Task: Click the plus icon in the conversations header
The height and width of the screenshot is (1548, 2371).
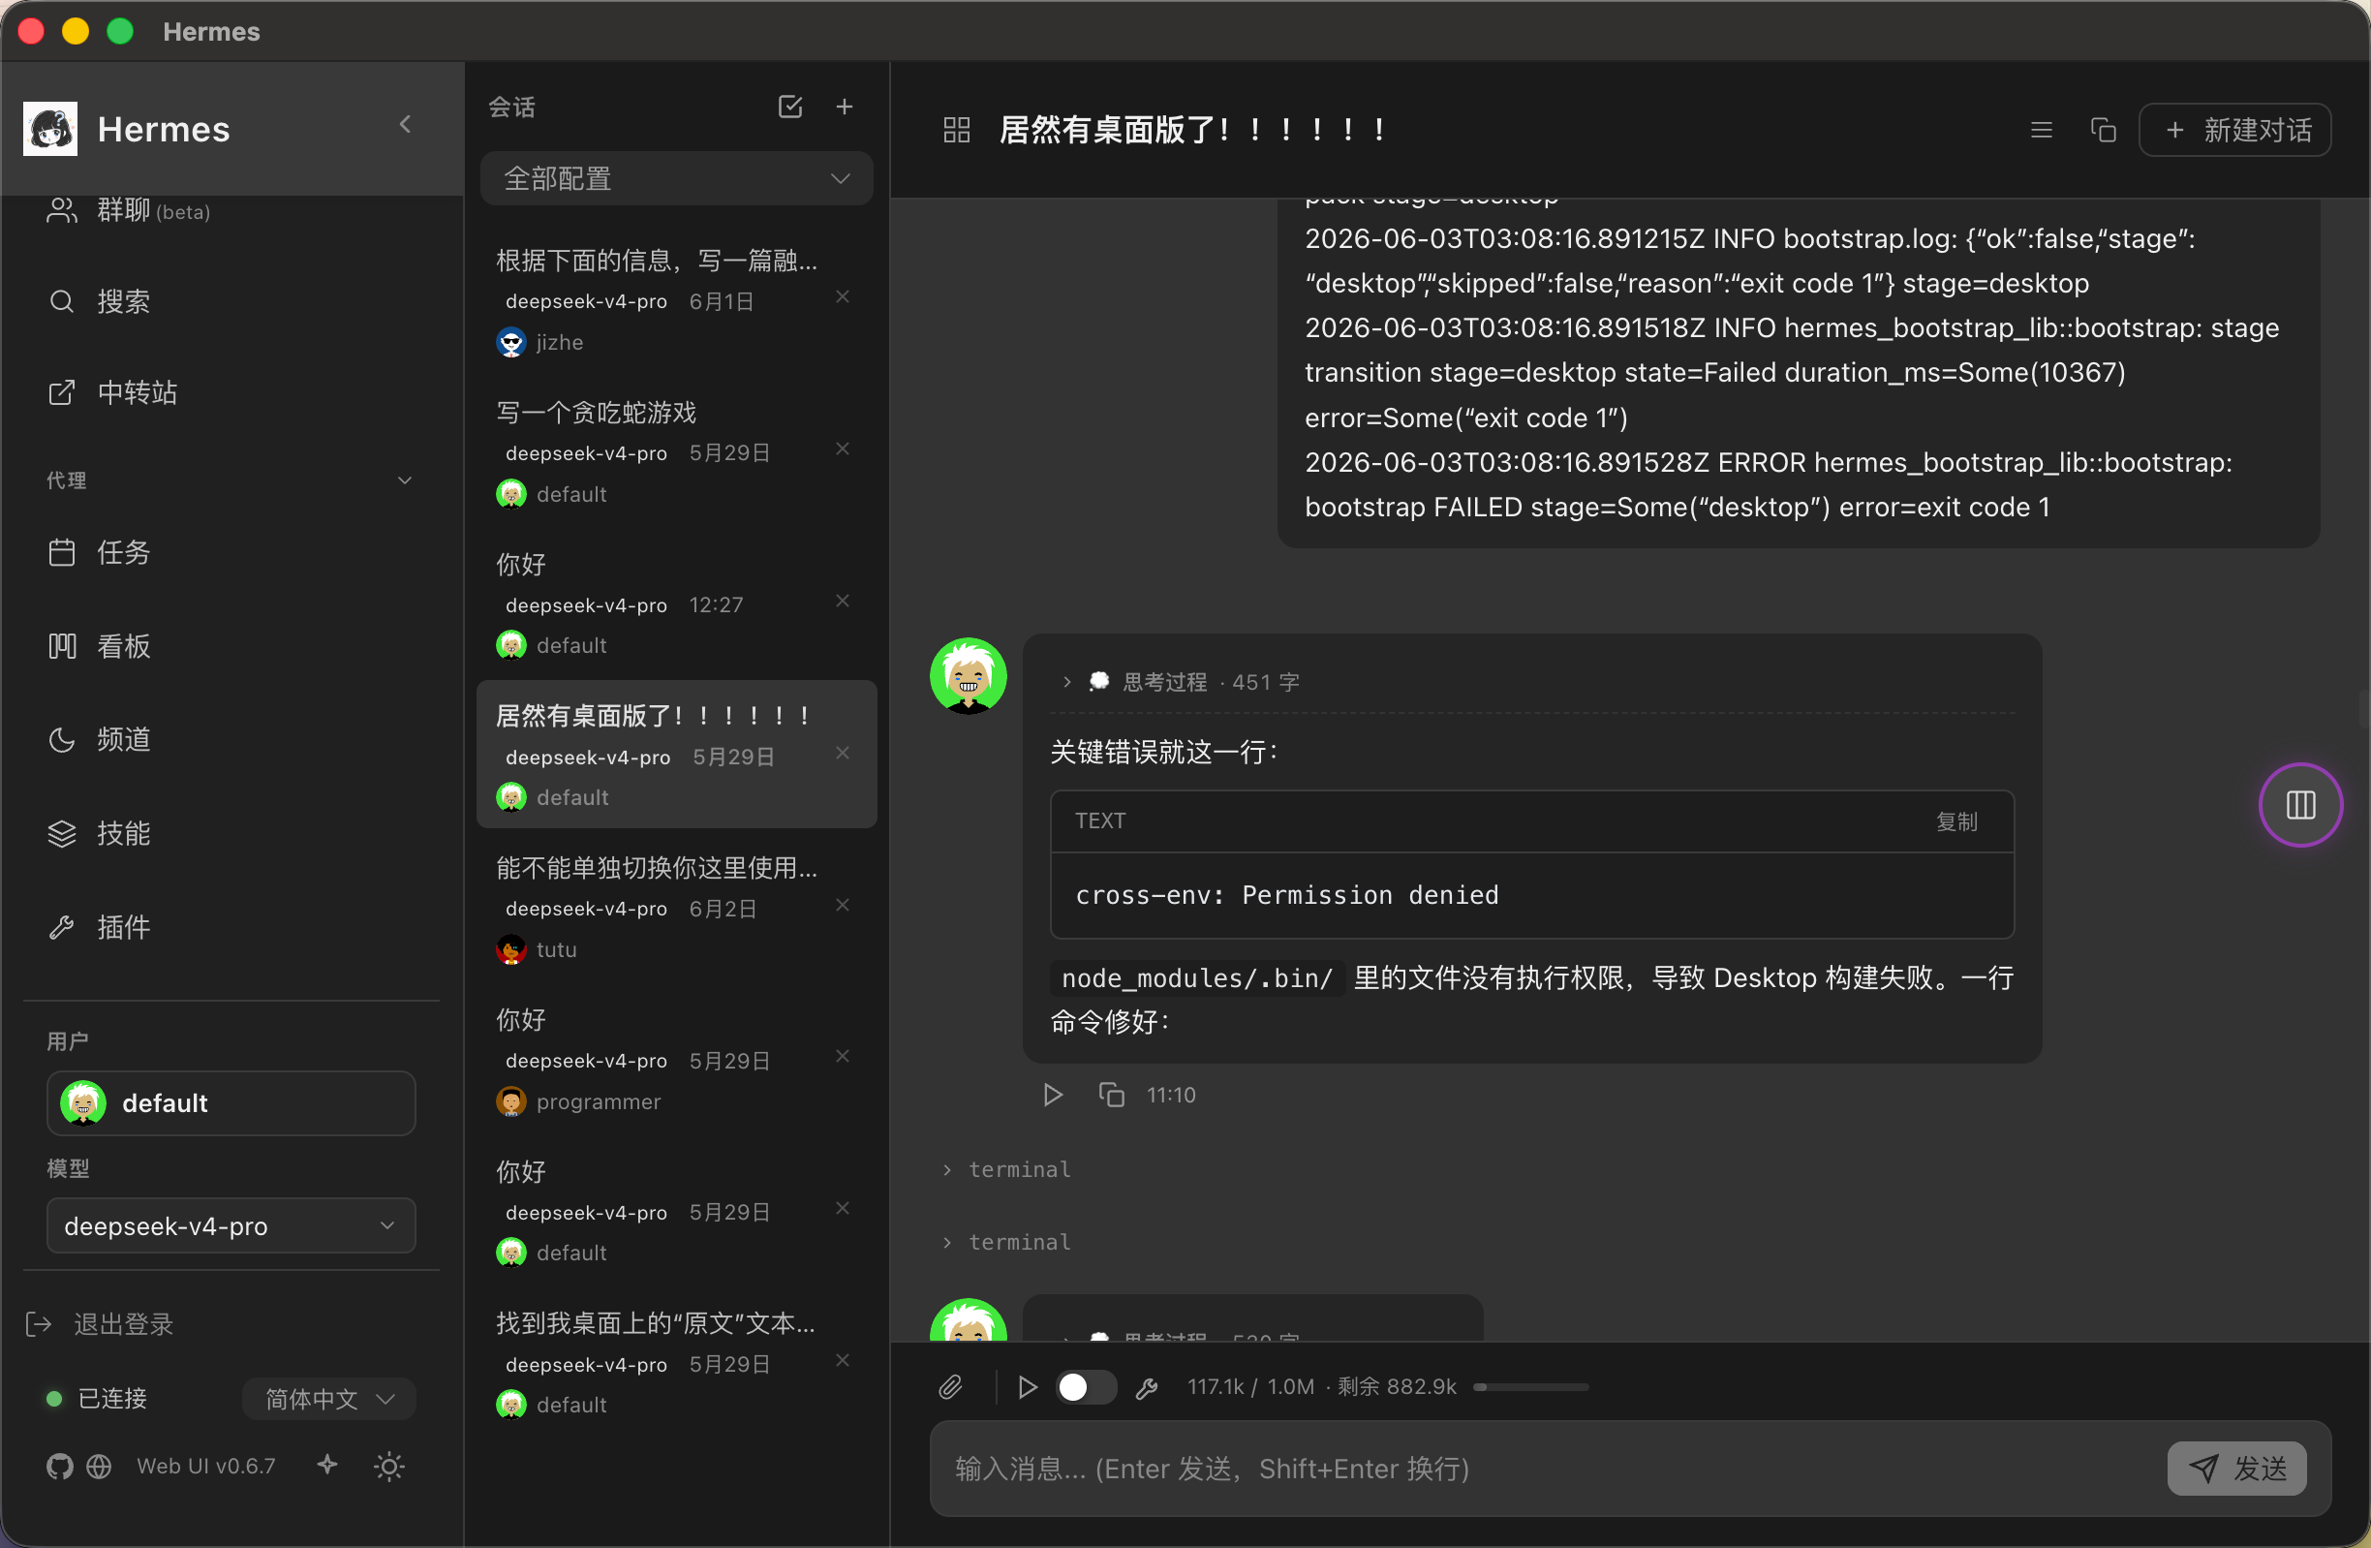Action: 844,107
